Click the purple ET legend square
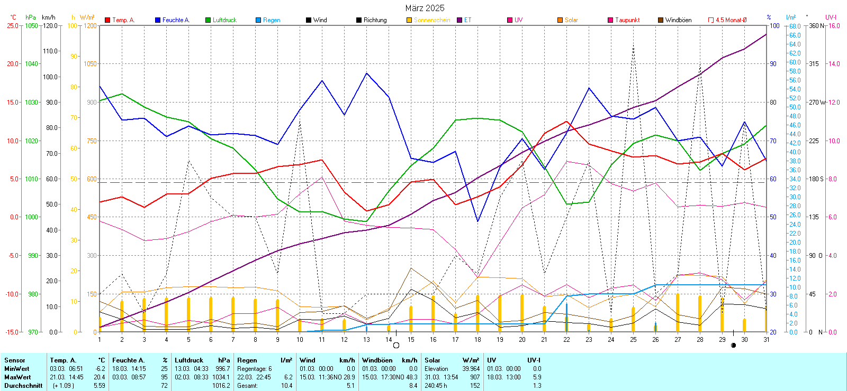847x391 pixels. (x=459, y=20)
